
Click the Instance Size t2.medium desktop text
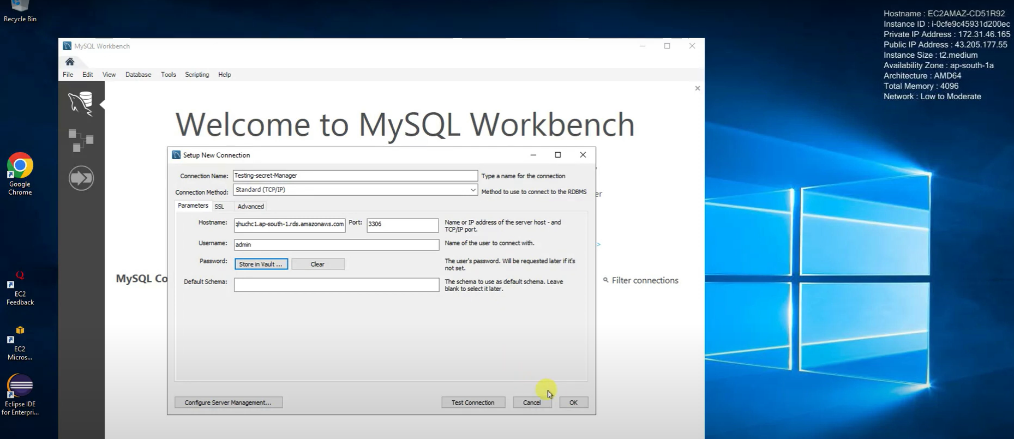pos(931,55)
